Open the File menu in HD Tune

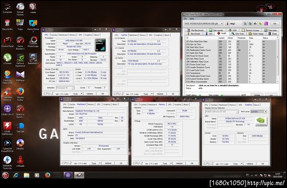(x=185, y=19)
